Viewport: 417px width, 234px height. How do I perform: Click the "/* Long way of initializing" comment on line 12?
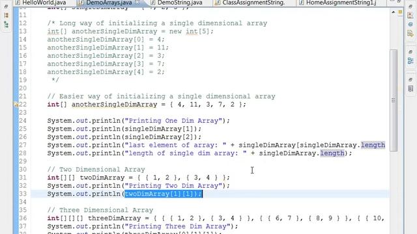click(157, 23)
